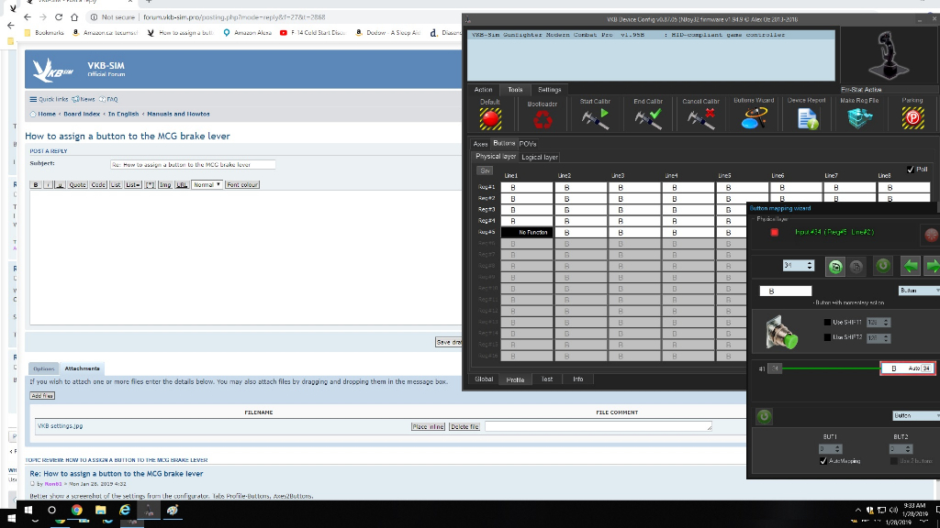This screenshot has width=940, height=528.
Task: Click the Parking icon
Action: tap(912, 118)
